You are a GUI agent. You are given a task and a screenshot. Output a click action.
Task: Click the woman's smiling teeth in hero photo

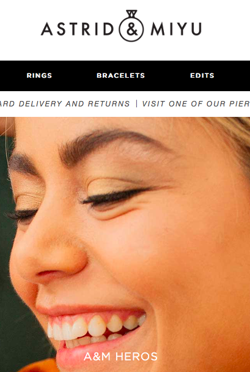pyautogui.click(x=96, y=327)
